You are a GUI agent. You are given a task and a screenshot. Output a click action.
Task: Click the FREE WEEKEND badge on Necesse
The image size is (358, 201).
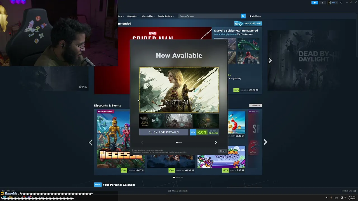pyautogui.click(x=105, y=111)
